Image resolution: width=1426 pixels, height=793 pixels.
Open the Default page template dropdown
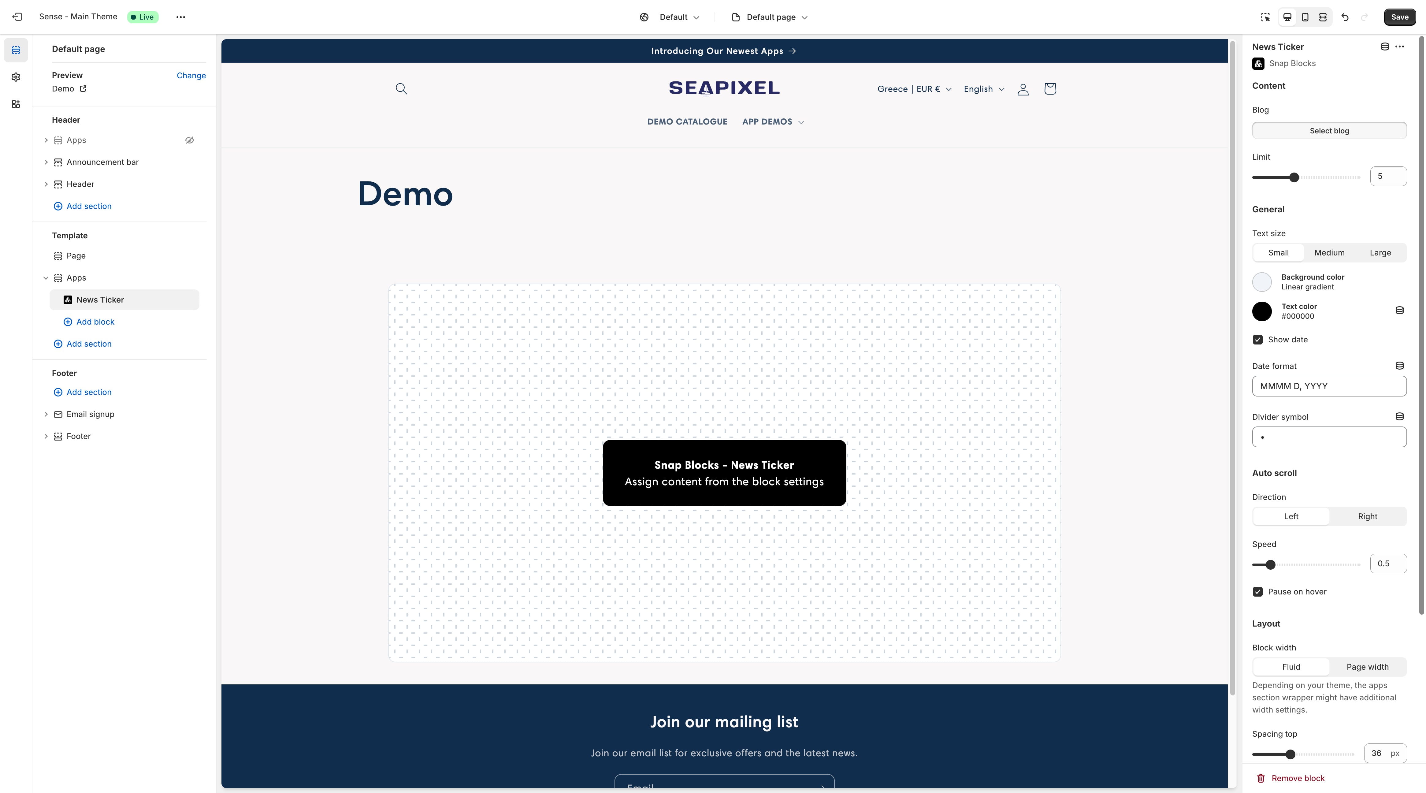pyautogui.click(x=770, y=17)
